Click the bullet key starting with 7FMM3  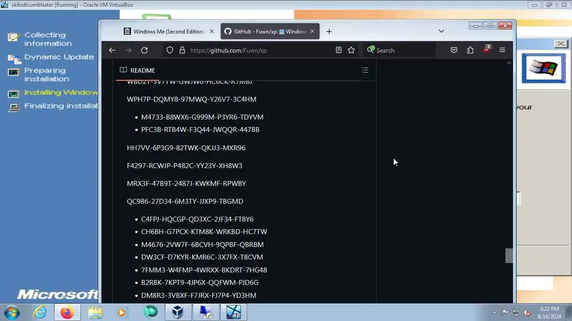(x=204, y=270)
